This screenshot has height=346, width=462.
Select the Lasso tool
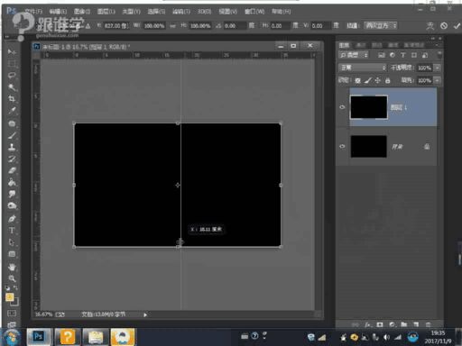pyautogui.click(x=12, y=75)
